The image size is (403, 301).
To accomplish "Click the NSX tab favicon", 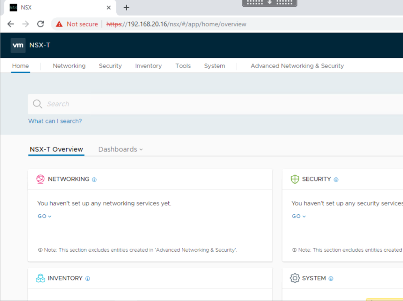I will point(13,7).
